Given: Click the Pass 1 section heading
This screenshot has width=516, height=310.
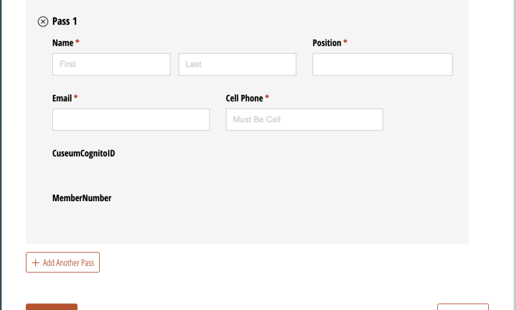Looking at the screenshot, I should click(65, 22).
